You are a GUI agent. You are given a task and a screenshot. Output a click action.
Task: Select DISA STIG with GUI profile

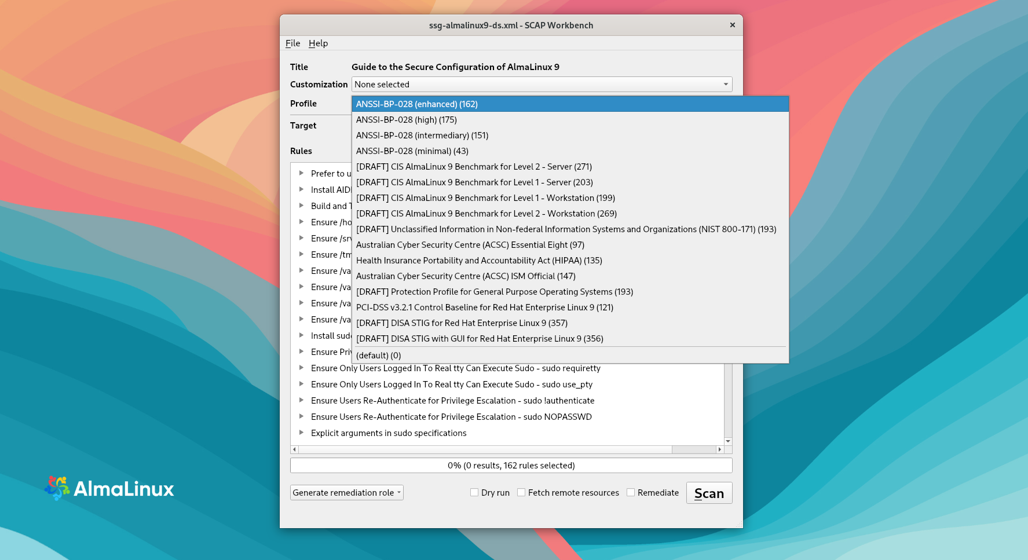[x=479, y=339]
